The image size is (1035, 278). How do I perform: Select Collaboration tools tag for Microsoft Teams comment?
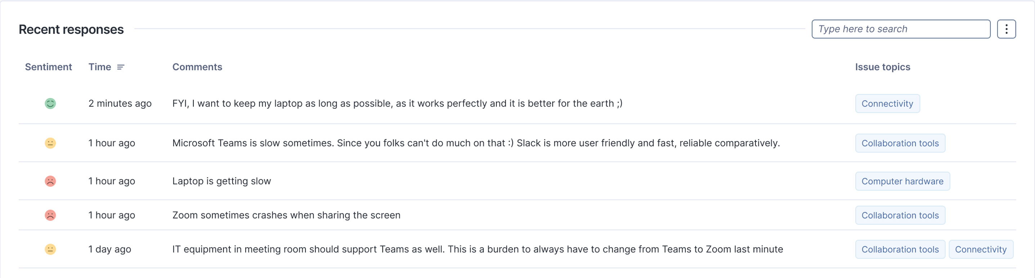click(x=900, y=143)
